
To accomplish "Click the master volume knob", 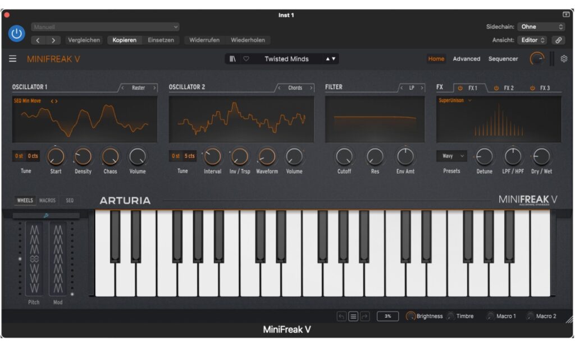I will (x=537, y=59).
